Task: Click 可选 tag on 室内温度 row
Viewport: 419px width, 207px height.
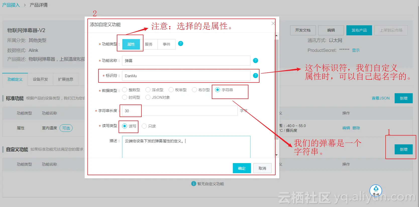Action: [x=66, y=128]
